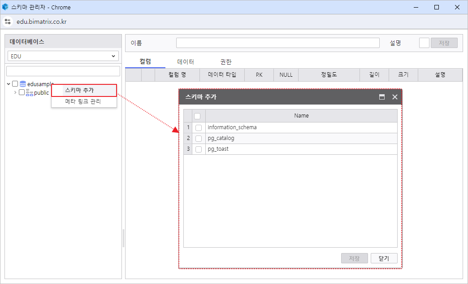Screen dimensions: 468x284
Task: Click the 컬럼 명 column header
Action: (177, 74)
